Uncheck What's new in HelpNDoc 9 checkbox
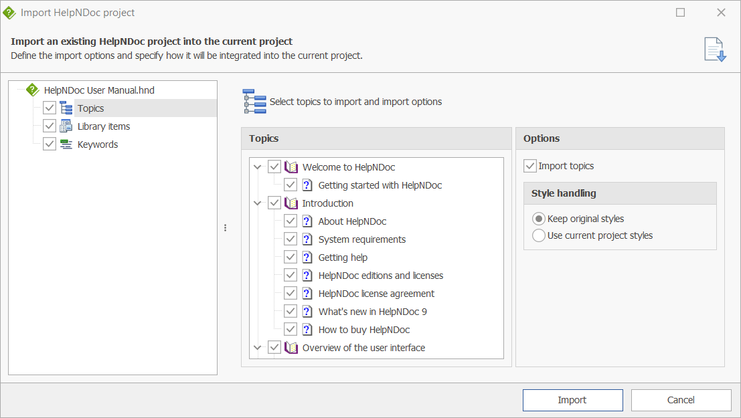This screenshot has height=418, width=741. [291, 311]
